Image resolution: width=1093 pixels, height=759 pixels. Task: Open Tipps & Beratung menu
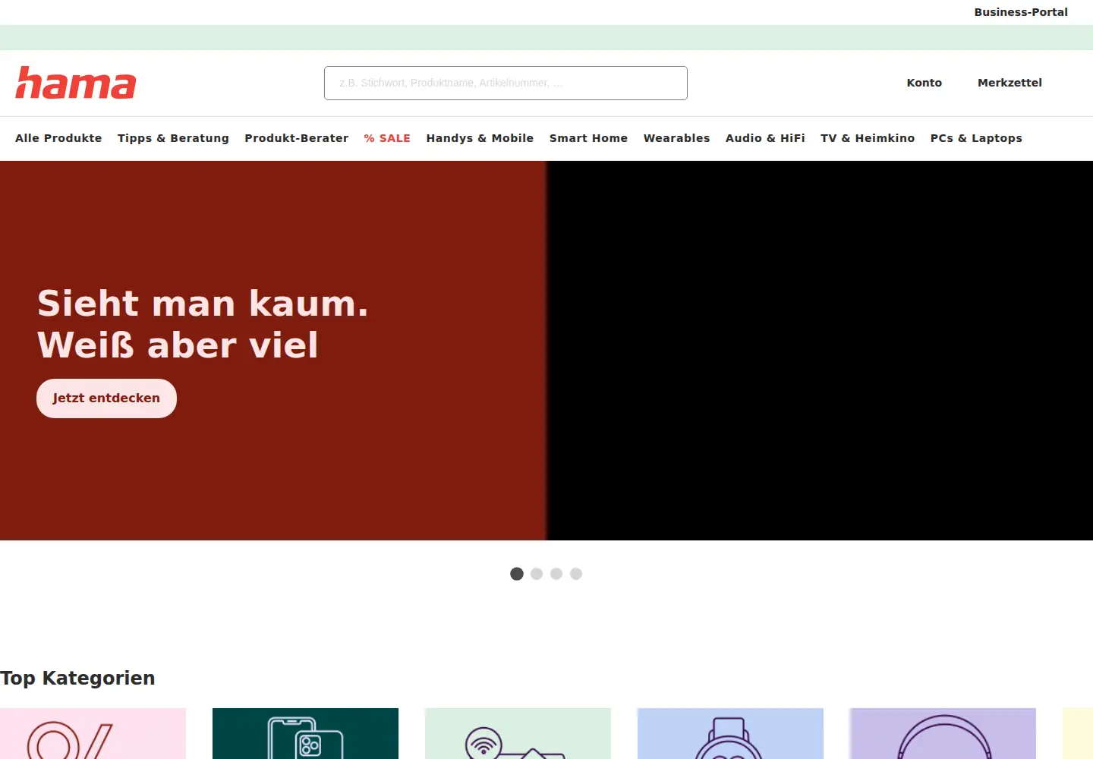[x=173, y=138]
